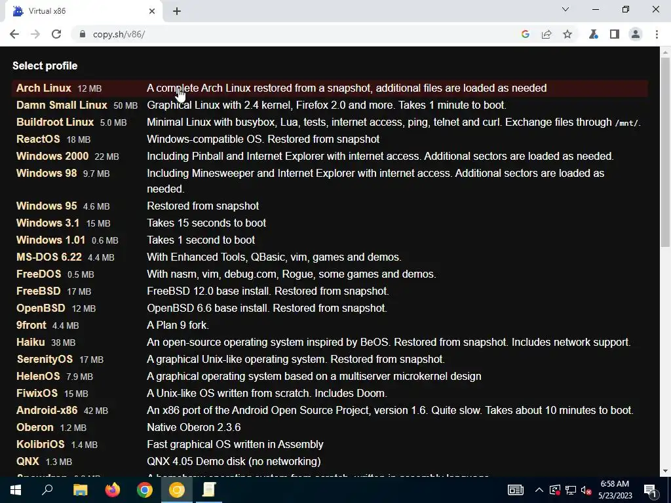
Task: Show hidden system tray icons
Action: 539,490
